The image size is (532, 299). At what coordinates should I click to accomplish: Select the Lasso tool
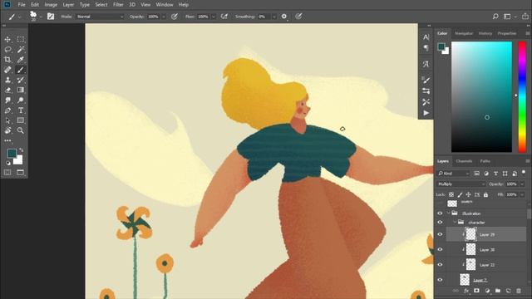coord(7,50)
